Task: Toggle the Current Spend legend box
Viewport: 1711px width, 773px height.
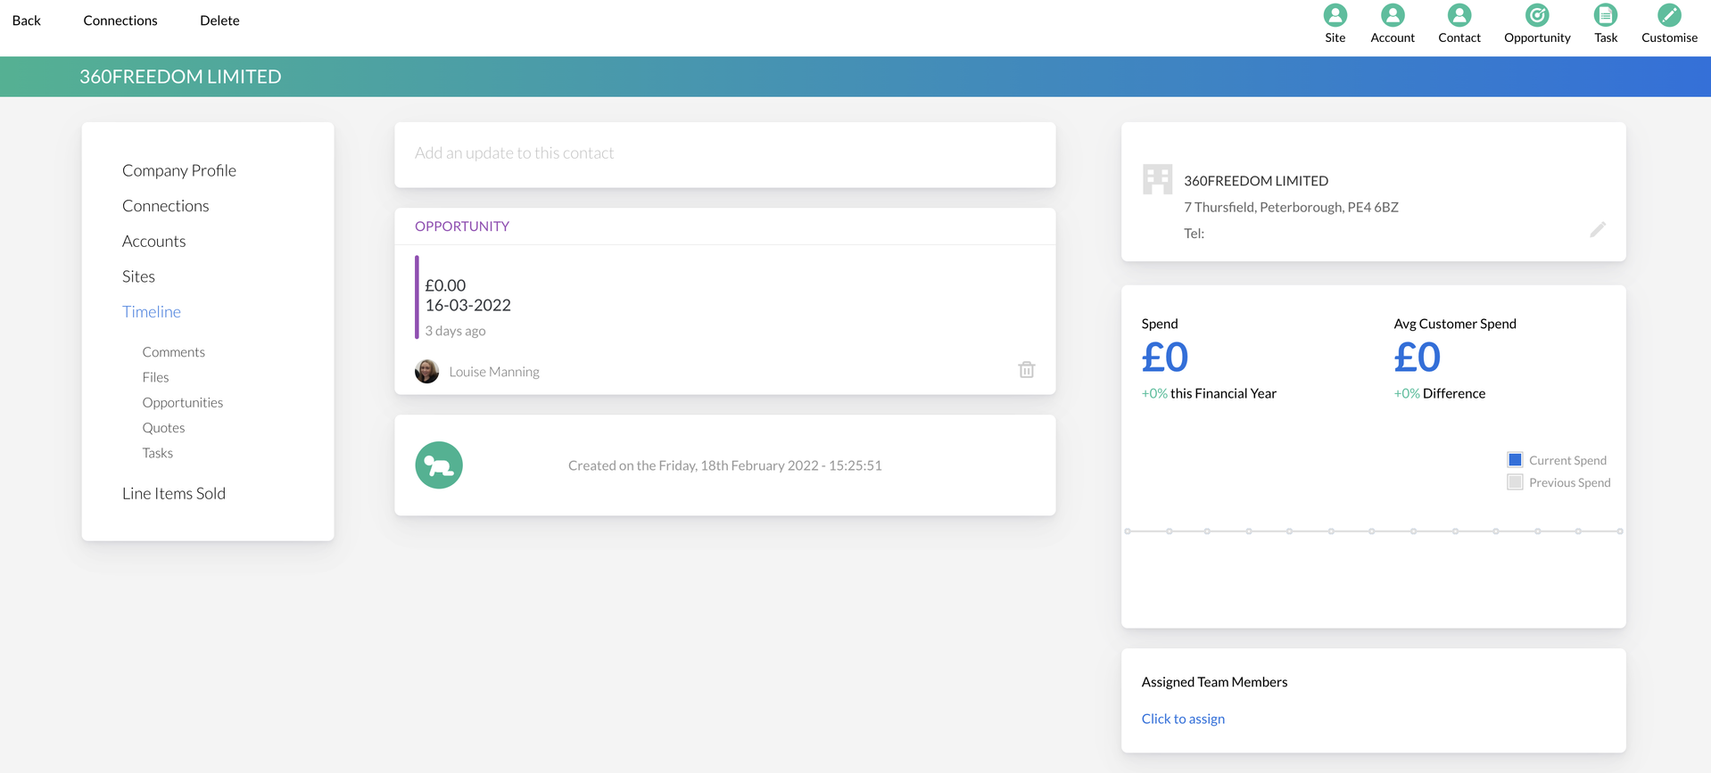Action: (1515, 460)
